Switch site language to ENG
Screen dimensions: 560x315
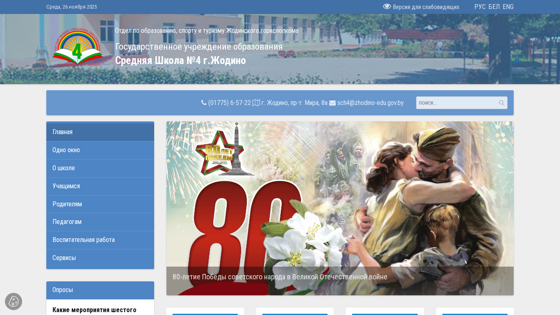pyautogui.click(x=508, y=7)
